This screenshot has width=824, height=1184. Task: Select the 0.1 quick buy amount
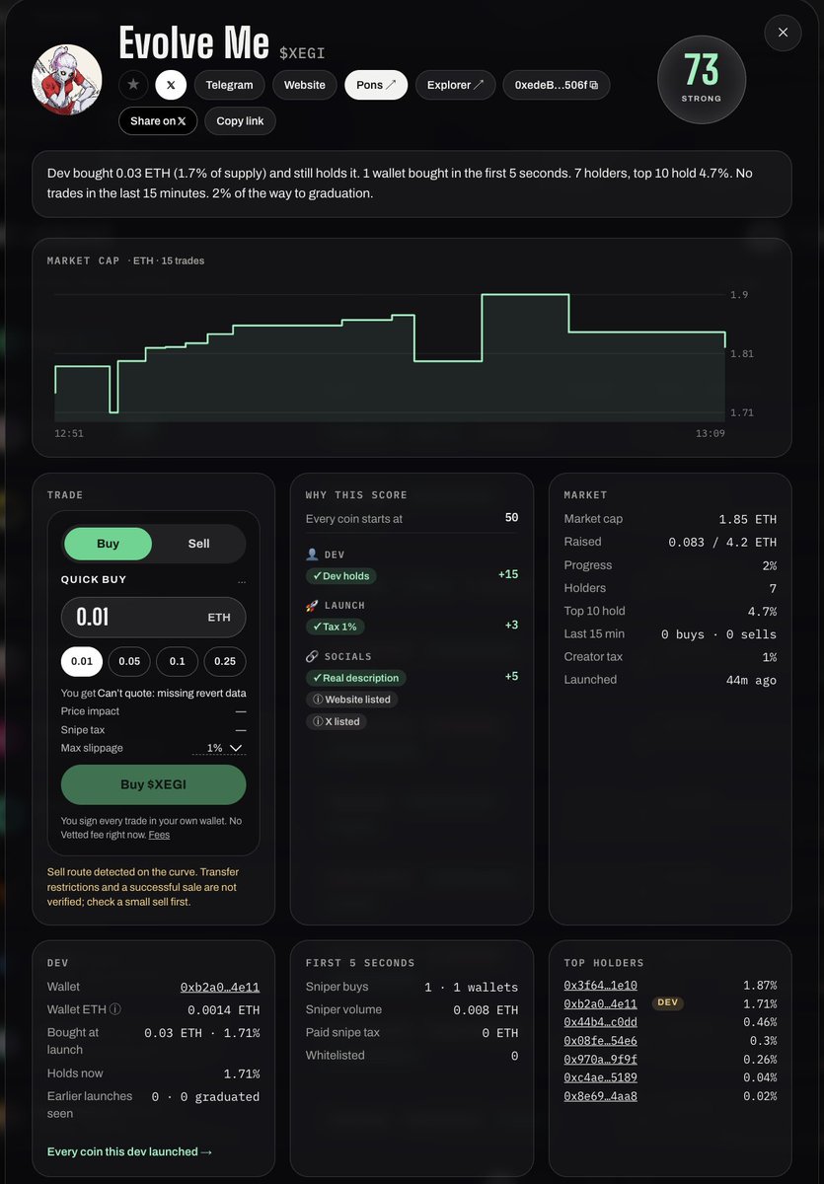click(x=177, y=661)
